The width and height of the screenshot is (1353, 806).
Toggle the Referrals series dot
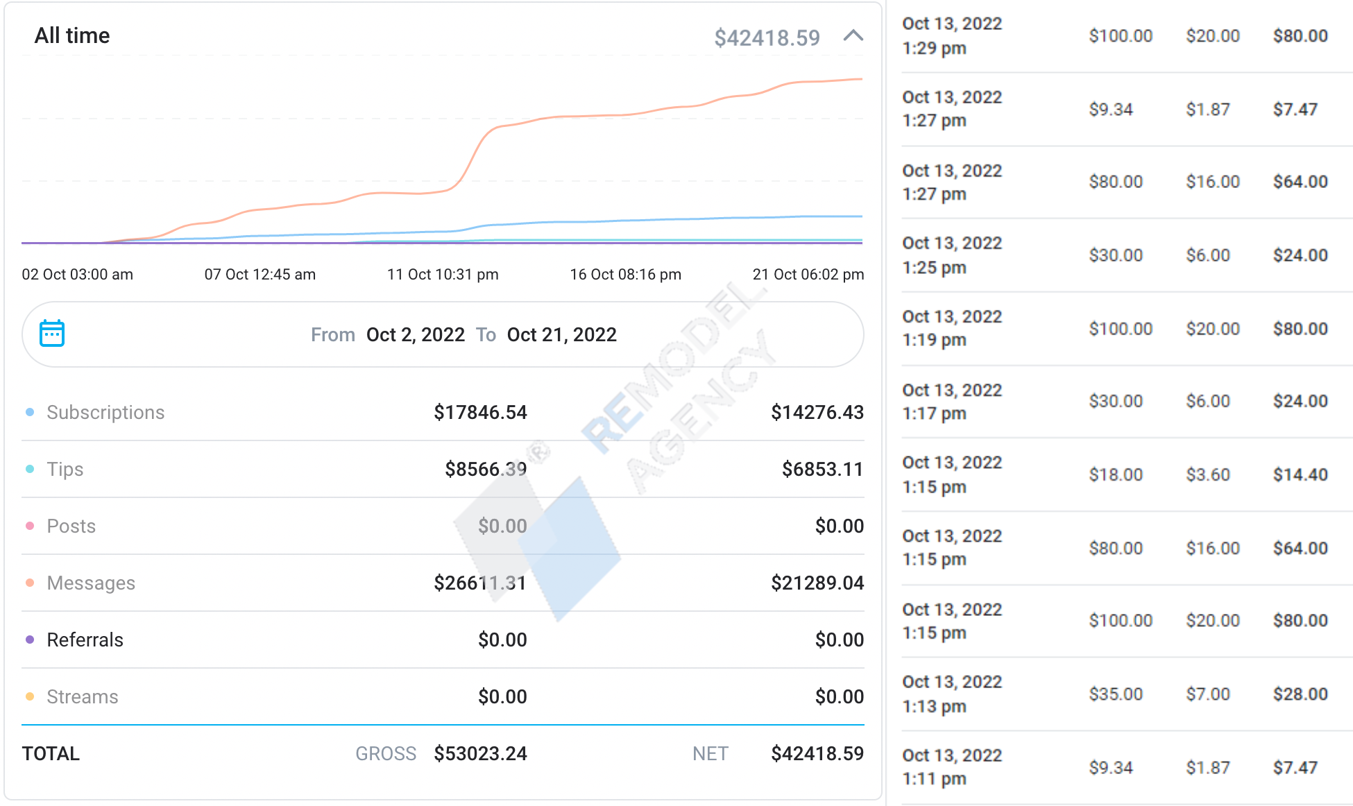point(30,640)
